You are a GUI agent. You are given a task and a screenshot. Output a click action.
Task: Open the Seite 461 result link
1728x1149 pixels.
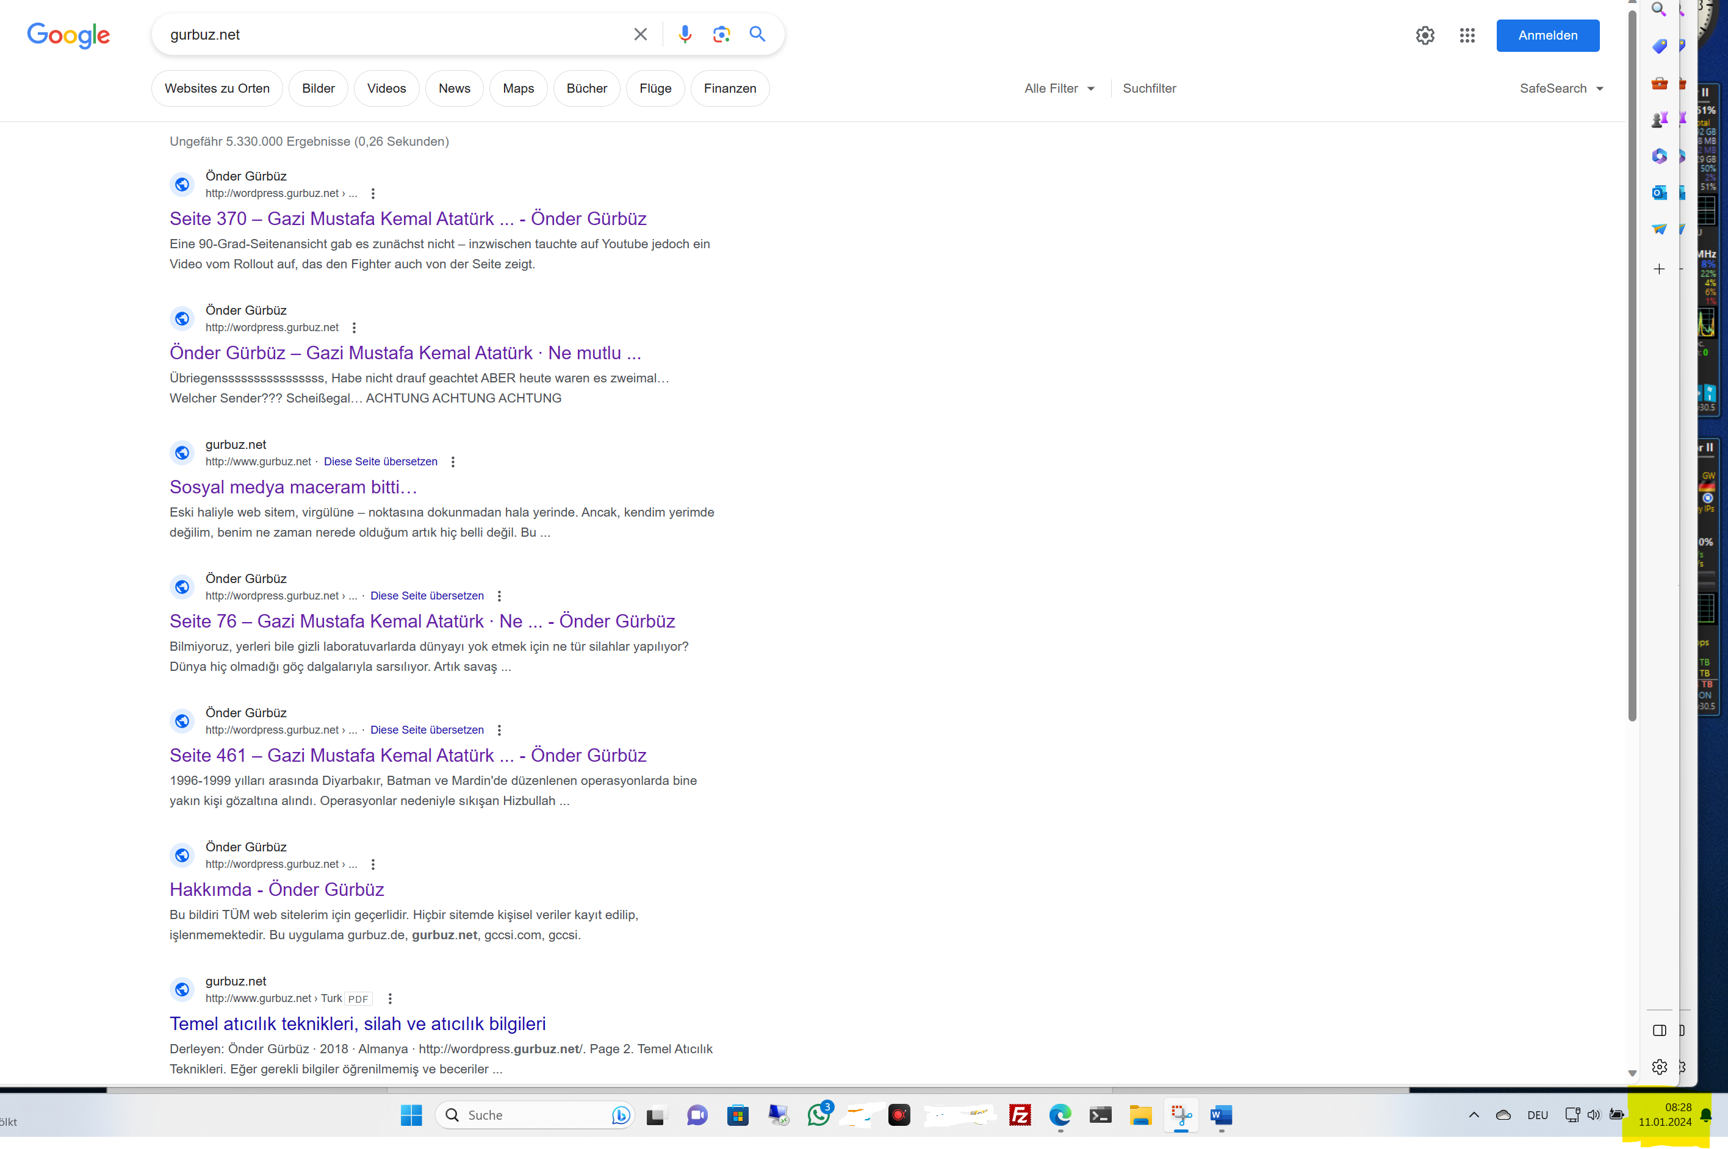pyautogui.click(x=408, y=755)
